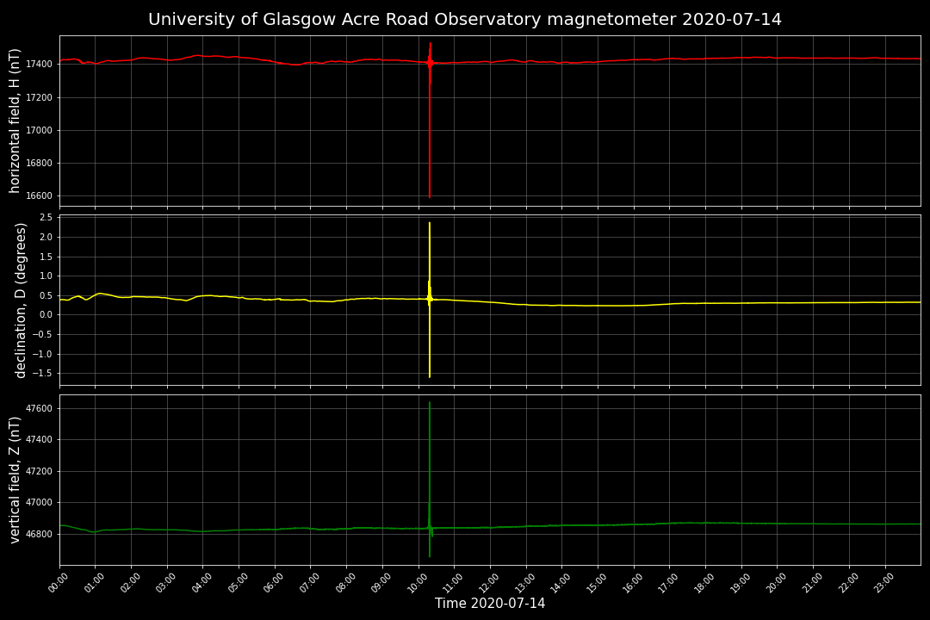Click the −1.0 tick on the declination axis
Screen dimensions: 930x620
coord(42,354)
